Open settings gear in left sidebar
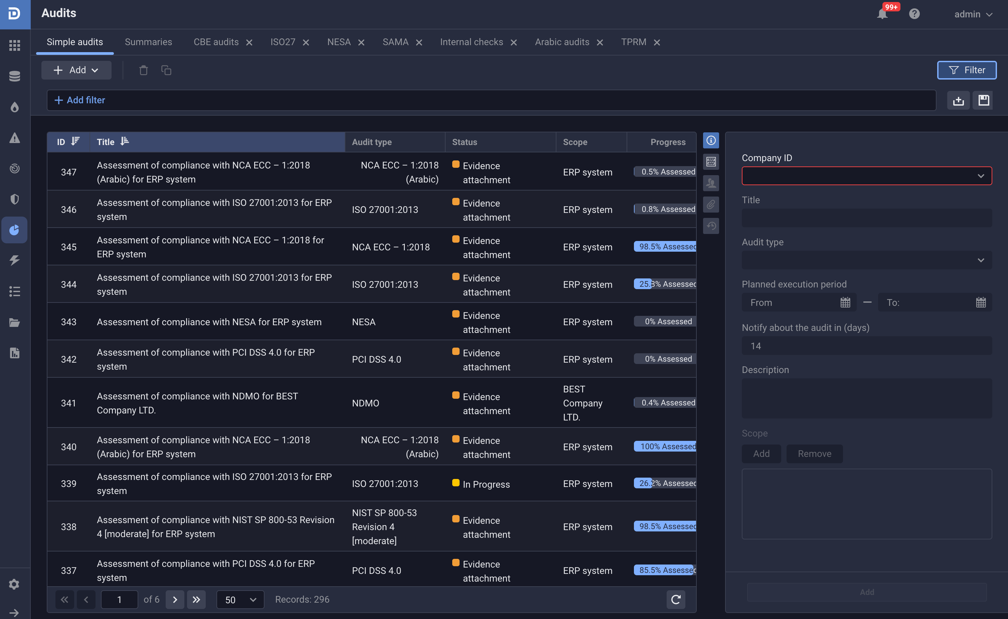This screenshot has height=619, width=1008. (14, 584)
